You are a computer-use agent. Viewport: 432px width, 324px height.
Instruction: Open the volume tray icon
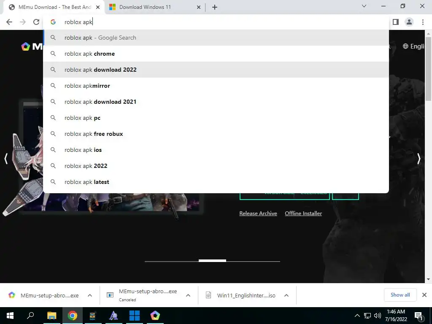(378, 316)
